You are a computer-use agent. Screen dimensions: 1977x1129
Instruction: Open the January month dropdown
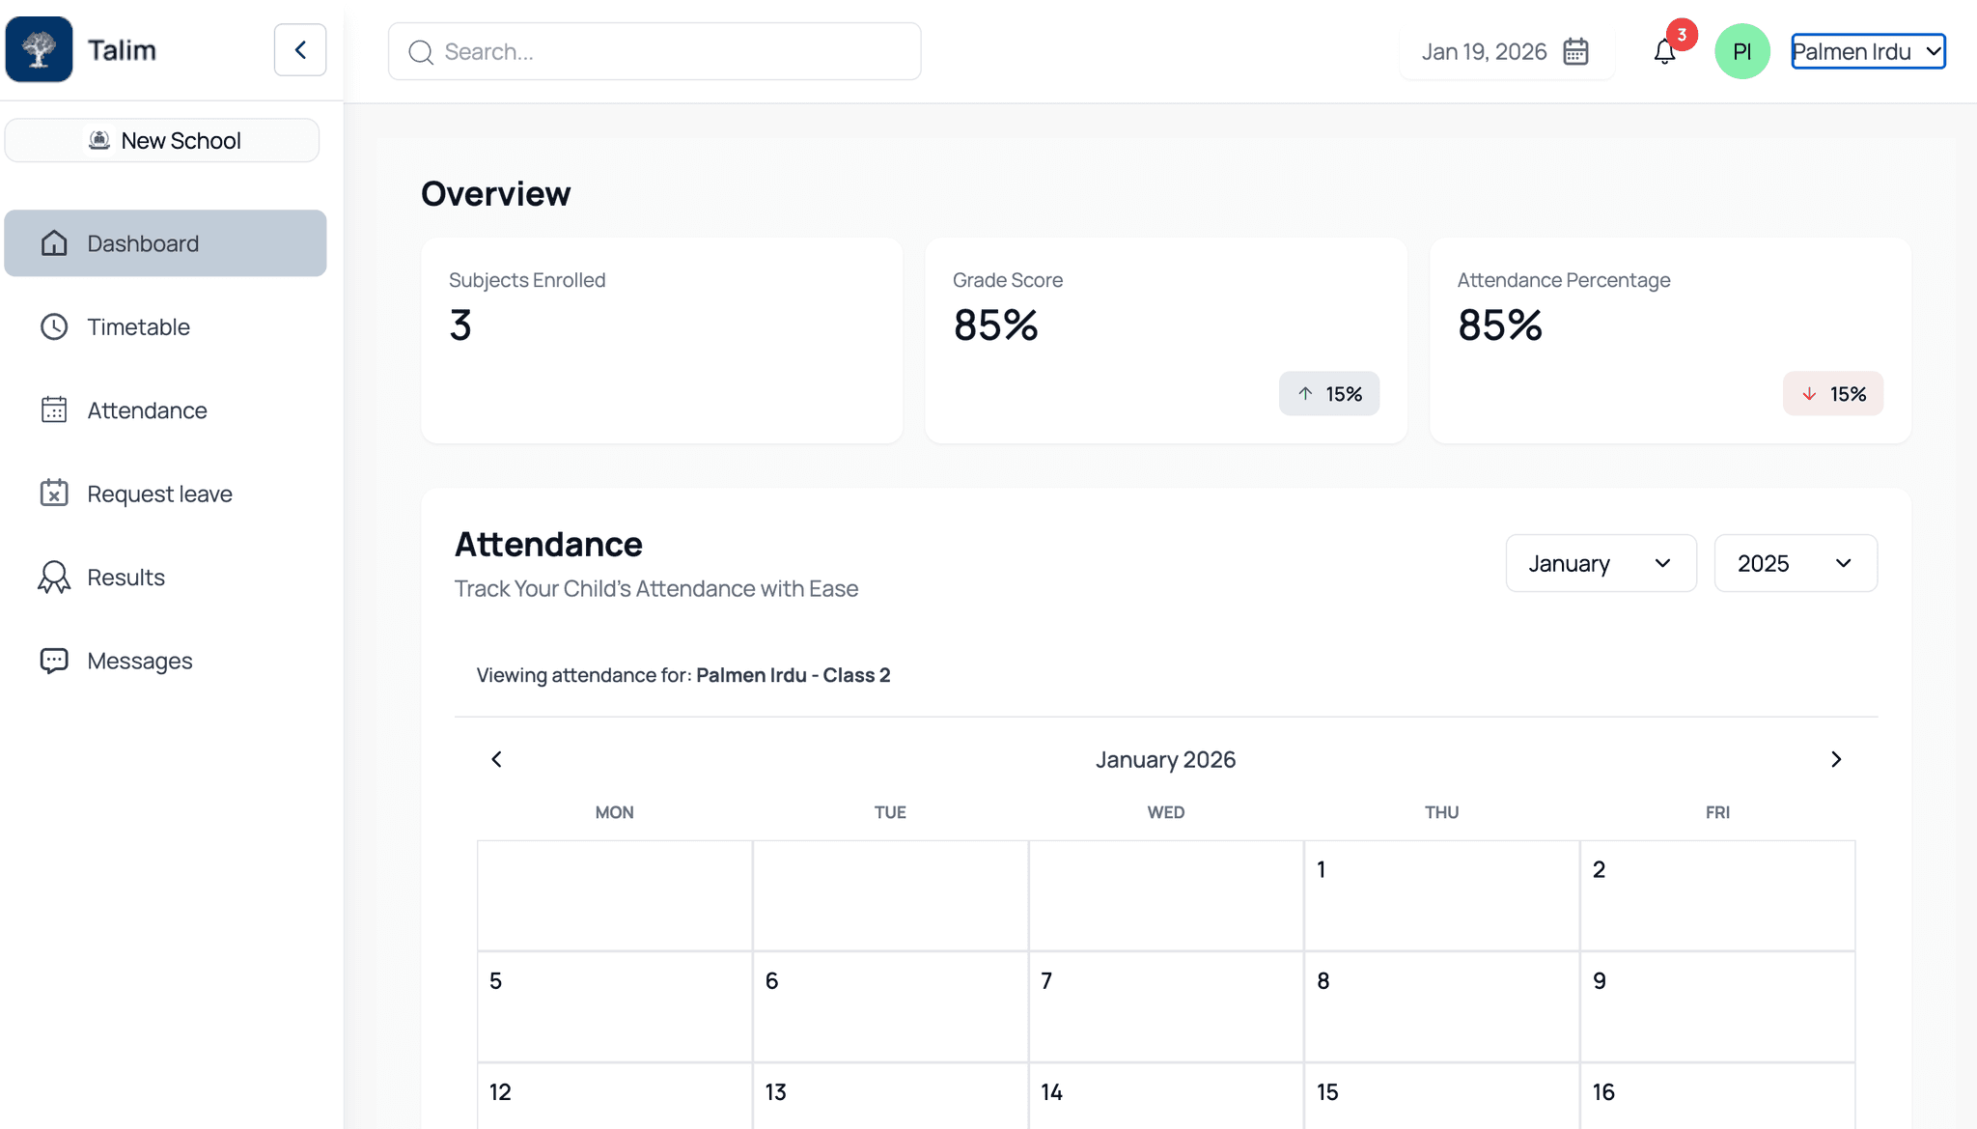(x=1601, y=563)
